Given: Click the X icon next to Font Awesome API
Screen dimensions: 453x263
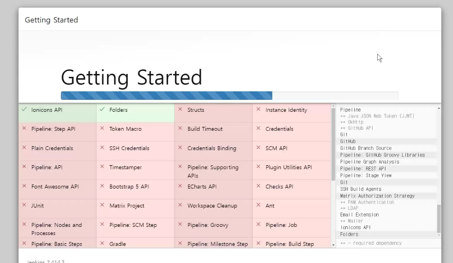Looking at the screenshot, I should pyautogui.click(x=24, y=186).
